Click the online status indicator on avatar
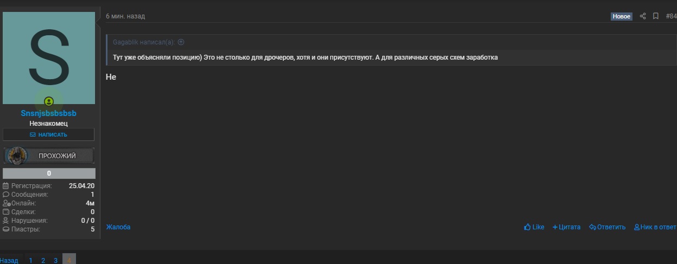This screenshot has width=677, height=264. point(49,101)
